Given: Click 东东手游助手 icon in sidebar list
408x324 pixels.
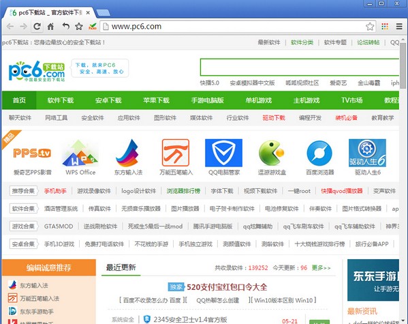Looking at the screenshot, I should pyautogui.click(x=12, y=311).
